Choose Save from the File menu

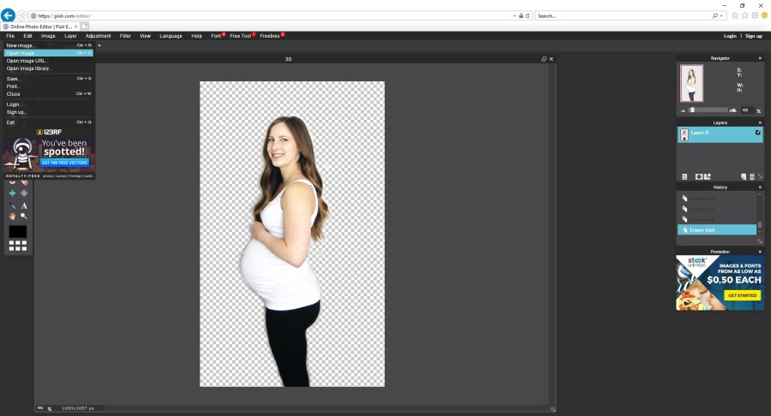pos(13,78)
